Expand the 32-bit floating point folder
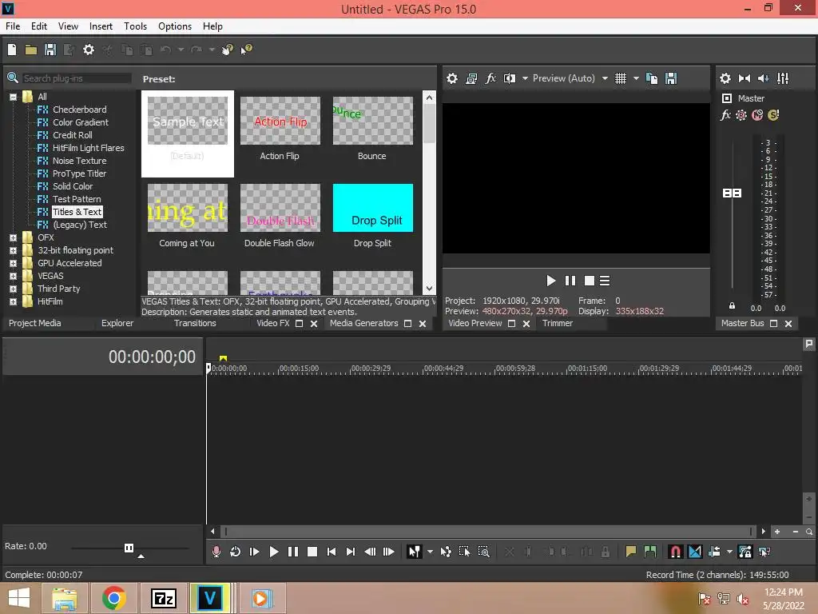This screenshot has width=818, height=614. pyautogui.click(x=13, y=250)
